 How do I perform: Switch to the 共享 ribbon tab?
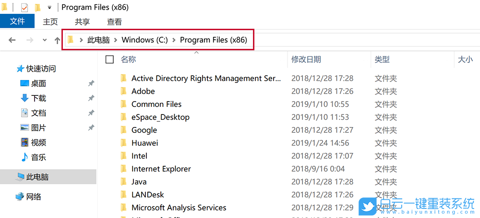click(82, 22)
